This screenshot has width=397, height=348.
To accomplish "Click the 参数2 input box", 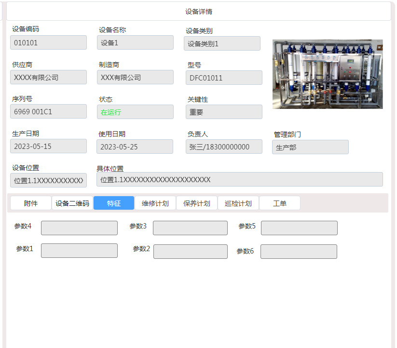I will [191, 252].
